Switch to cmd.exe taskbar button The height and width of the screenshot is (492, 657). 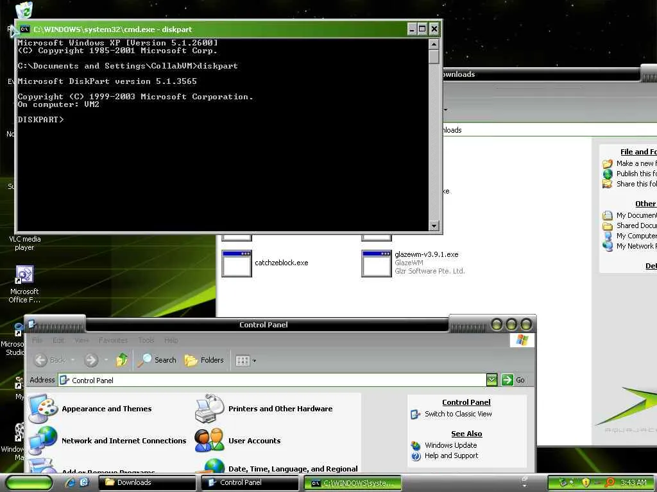coord(352,483)
